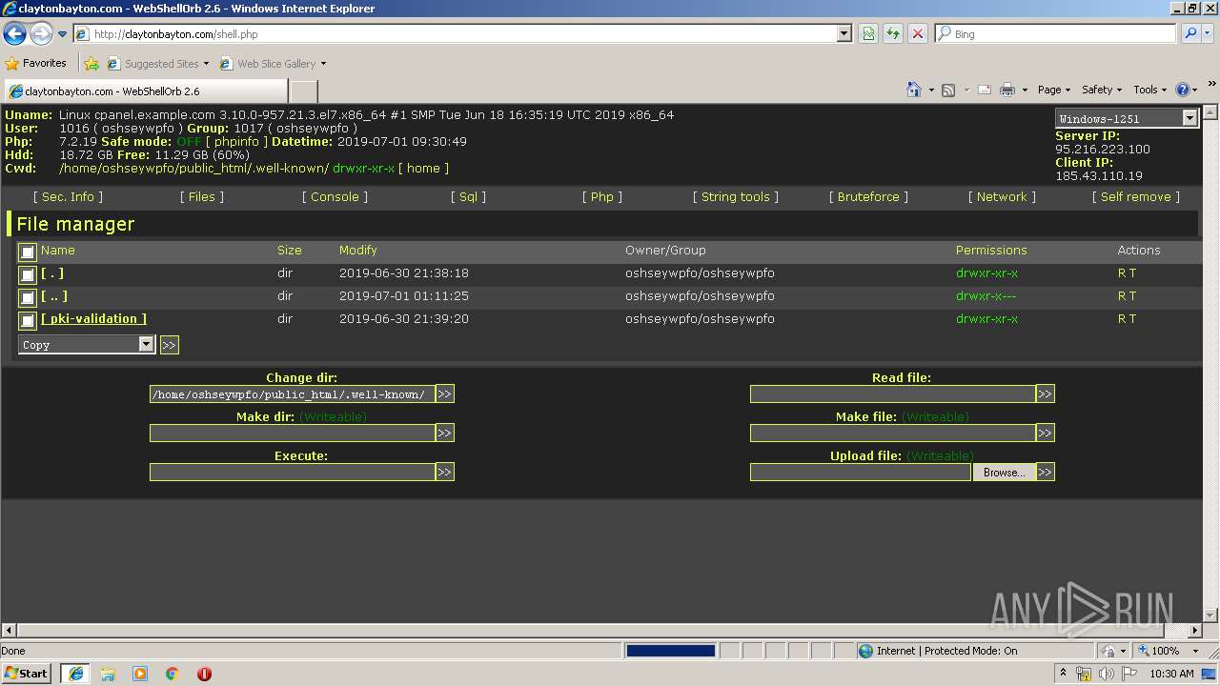Open Chrome from the taskbar
The image size is (1220, 686).
[x=173, y=674]
